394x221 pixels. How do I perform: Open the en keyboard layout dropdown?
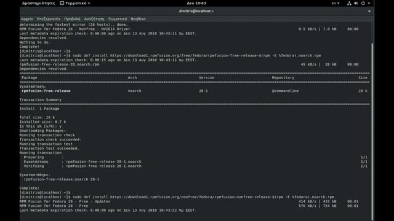pos(336,3)
